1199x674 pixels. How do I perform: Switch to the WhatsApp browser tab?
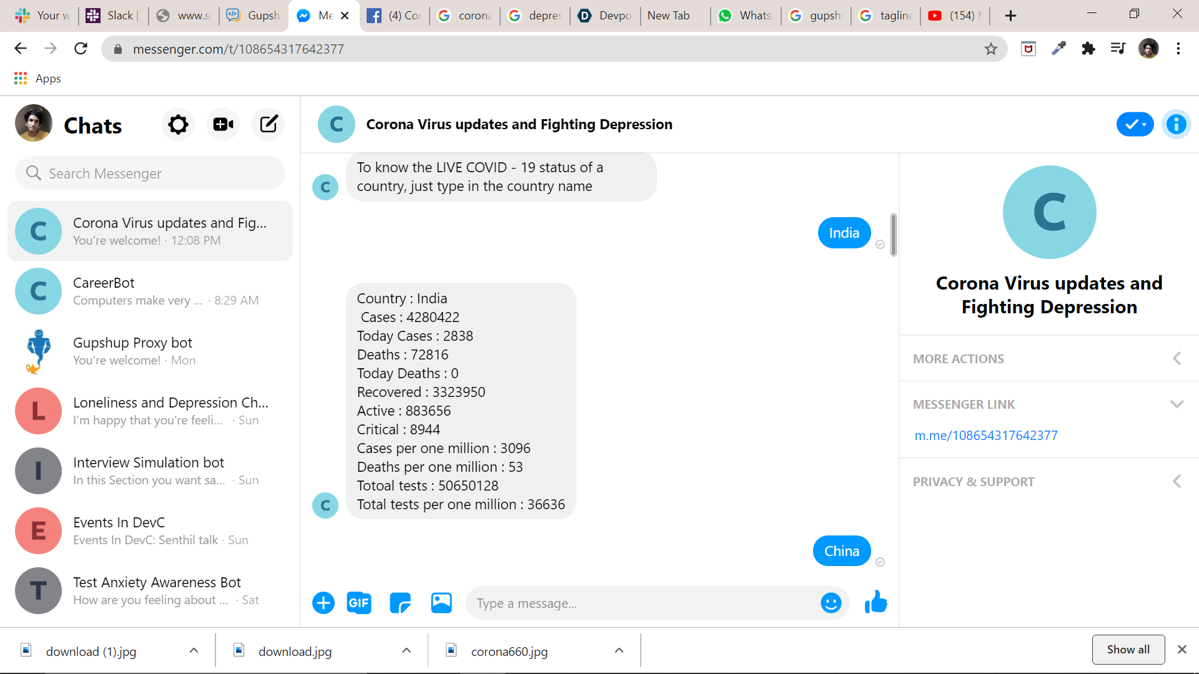click(746, 16)
